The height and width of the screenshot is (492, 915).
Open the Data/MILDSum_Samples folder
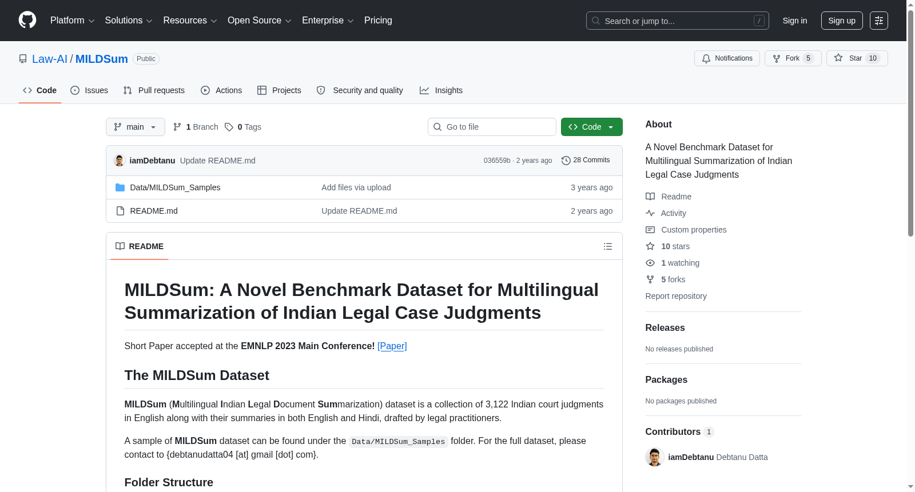pos(175,187)
